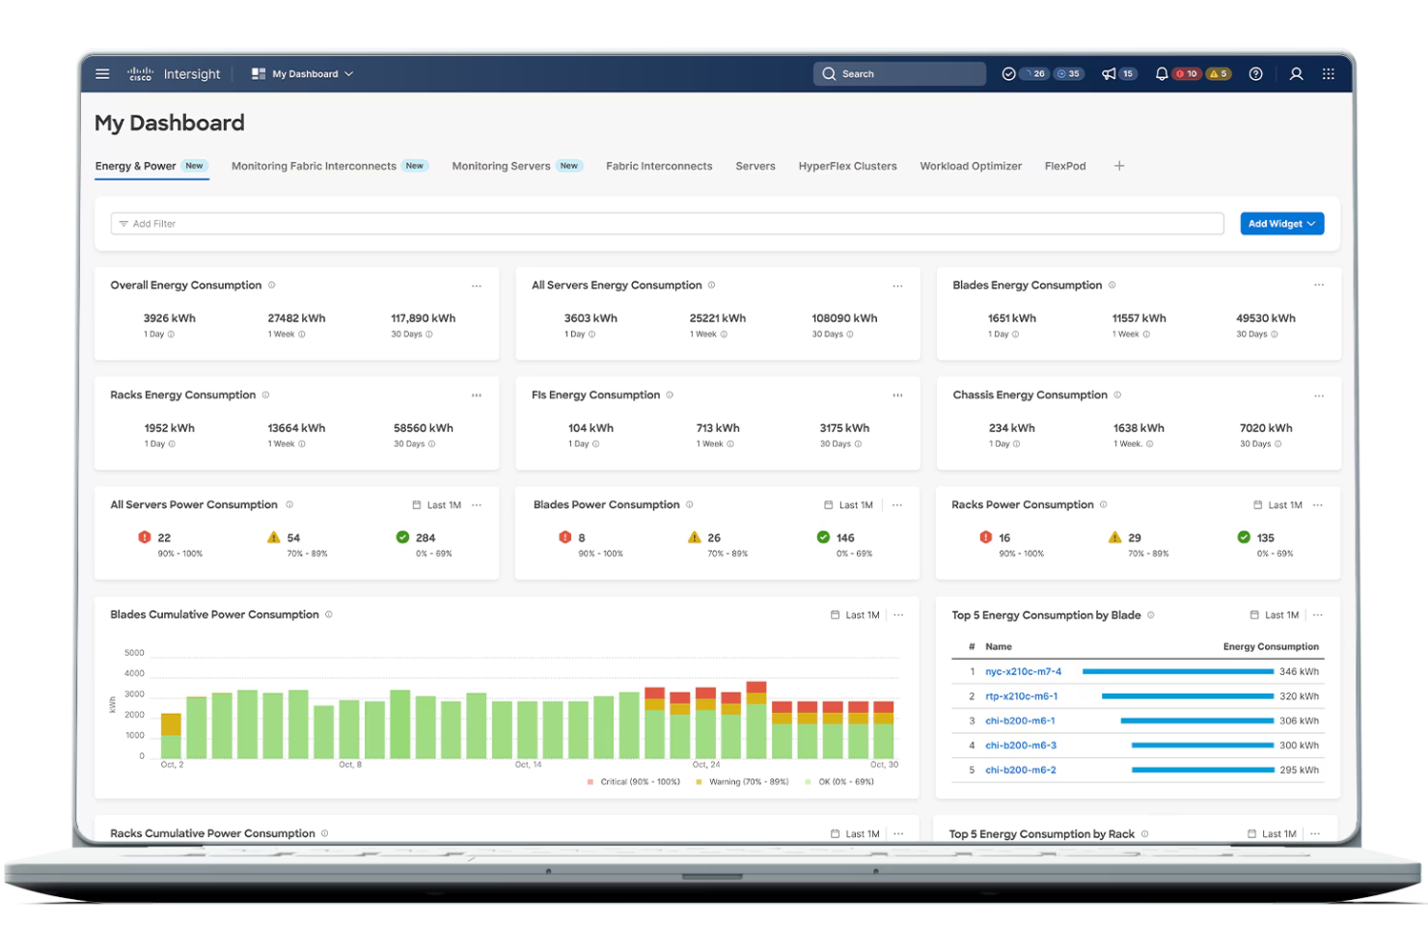Click critical count 8 in Blades Power Consumption
This screenshot has height=952, width=1428.
click(582, 538)
